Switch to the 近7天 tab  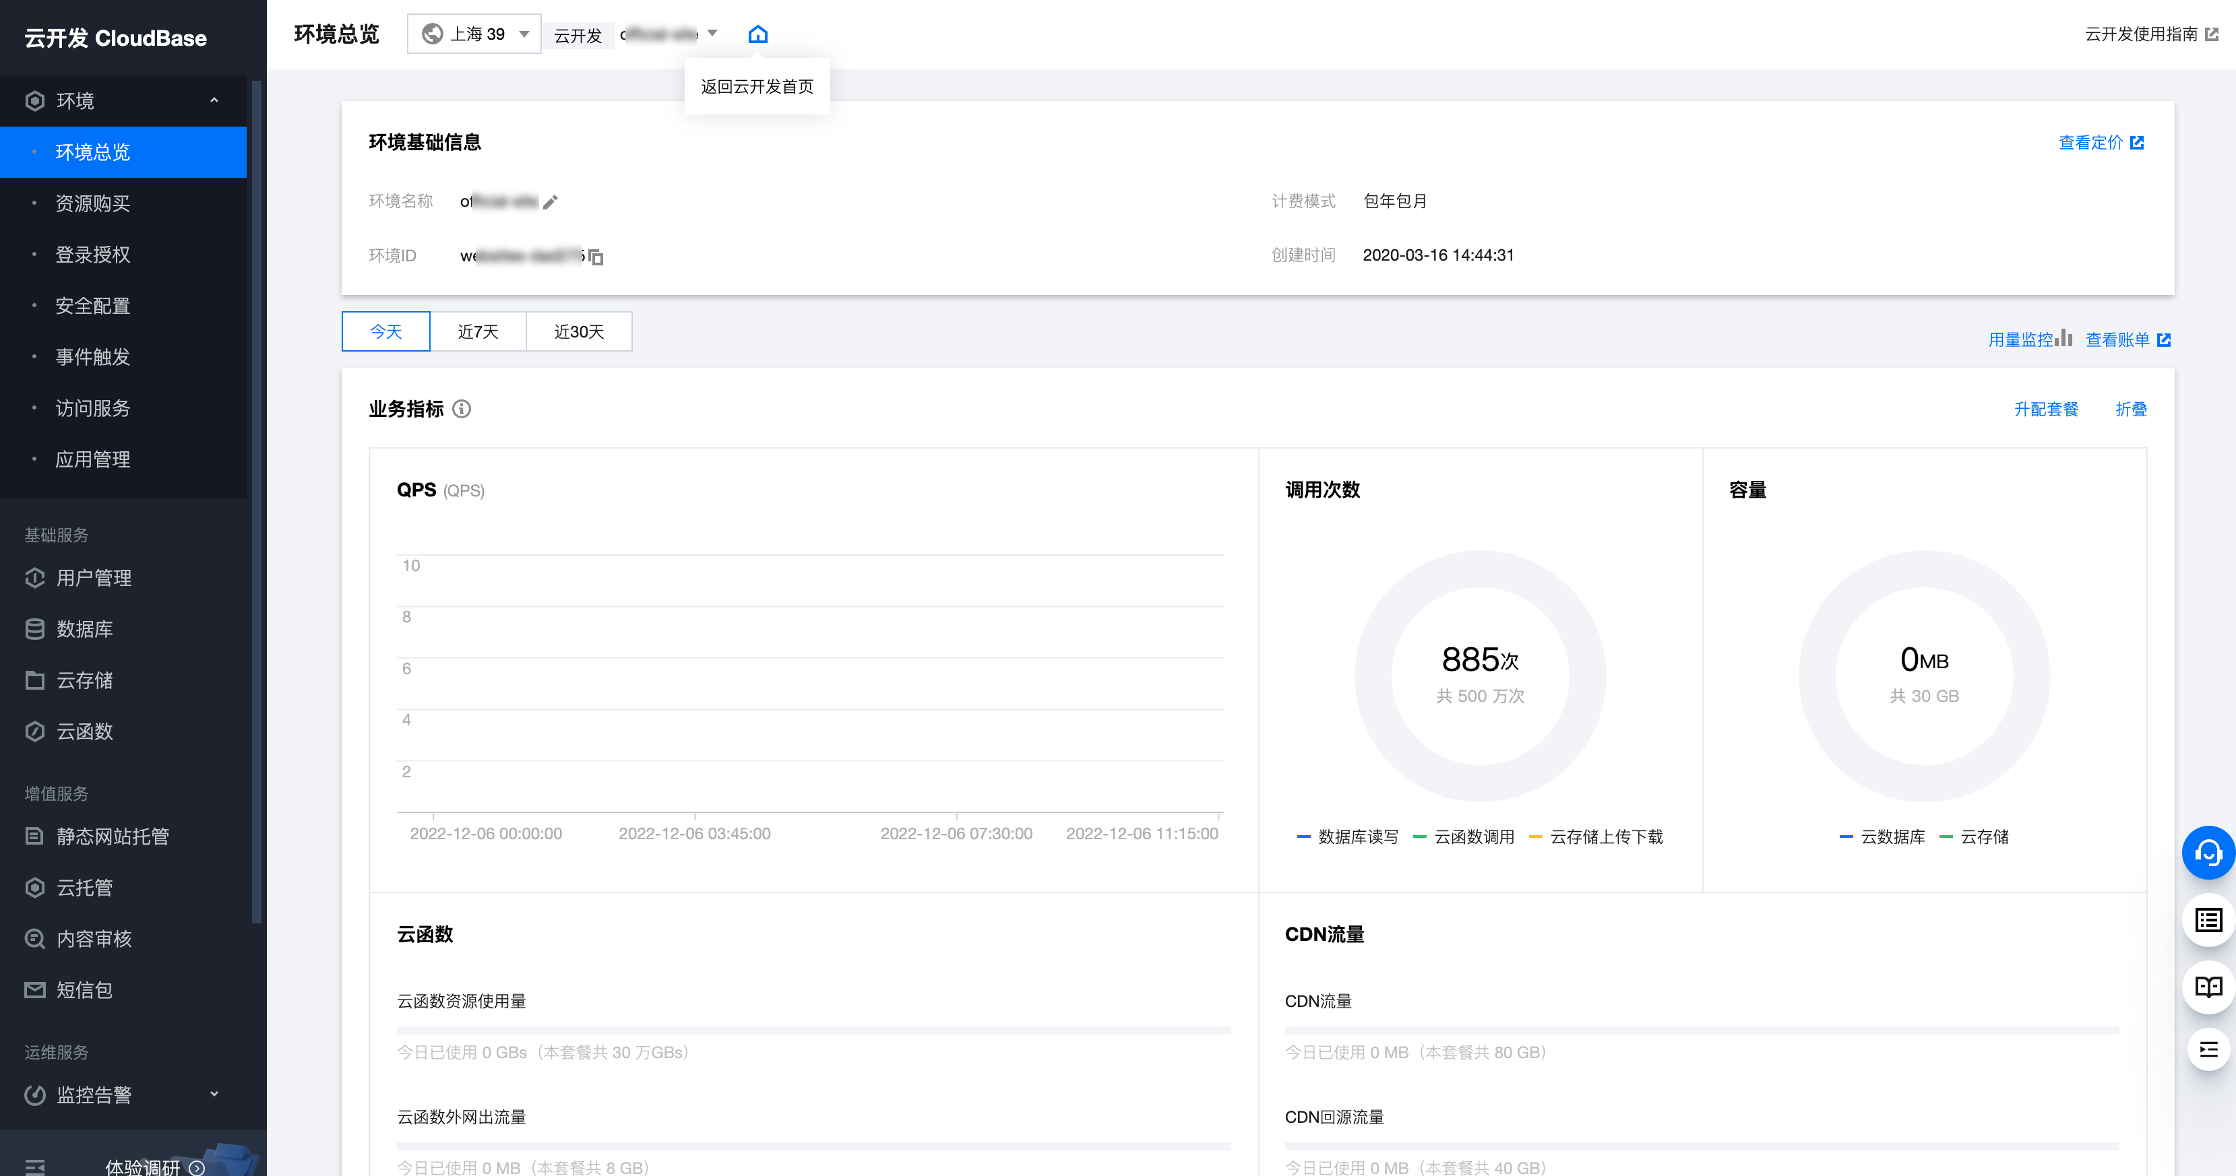[478, 331]
